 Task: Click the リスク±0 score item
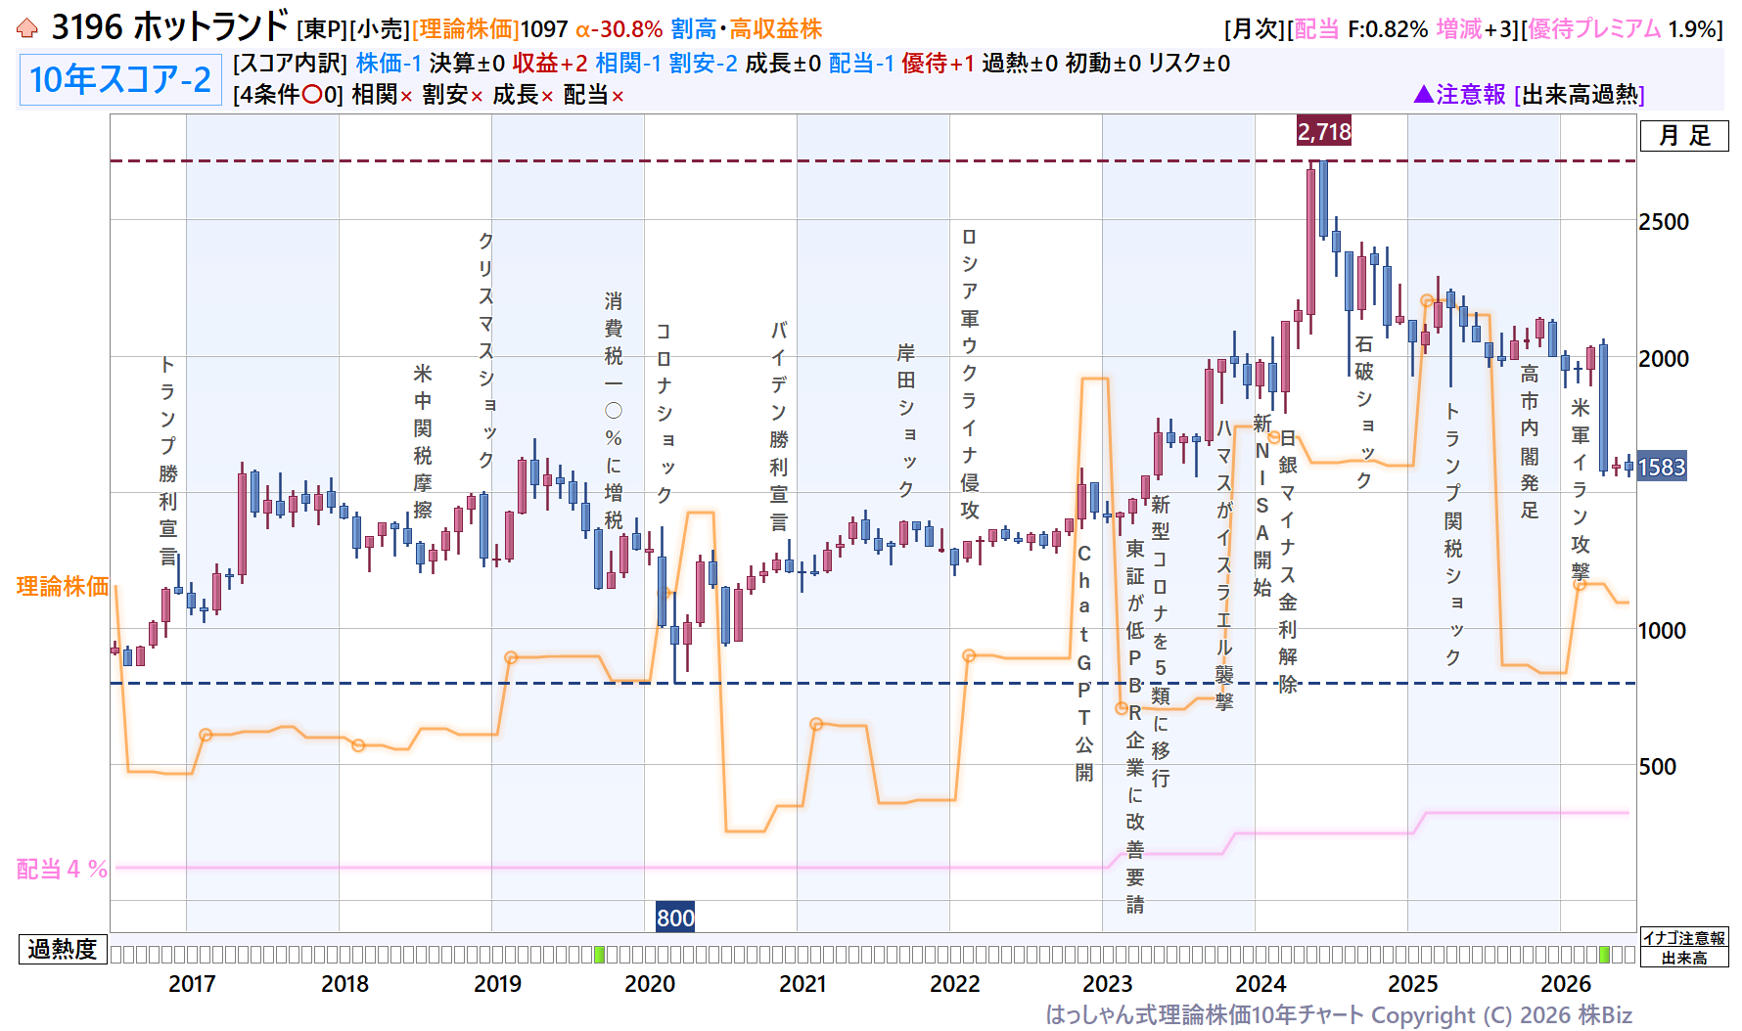click(1189, 64)
